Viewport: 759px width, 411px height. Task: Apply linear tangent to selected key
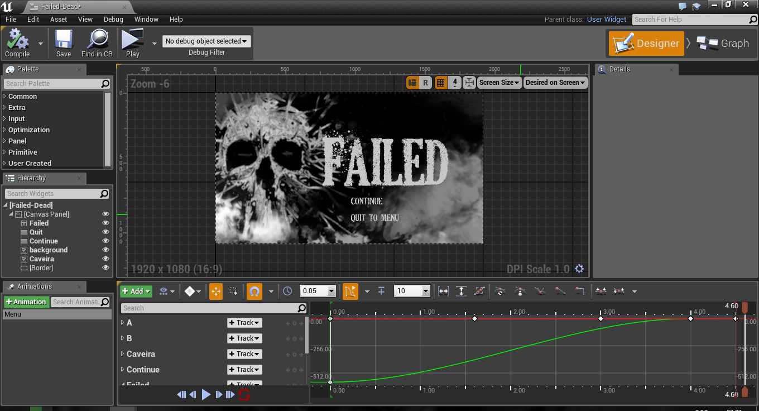[x=560, y=291]
